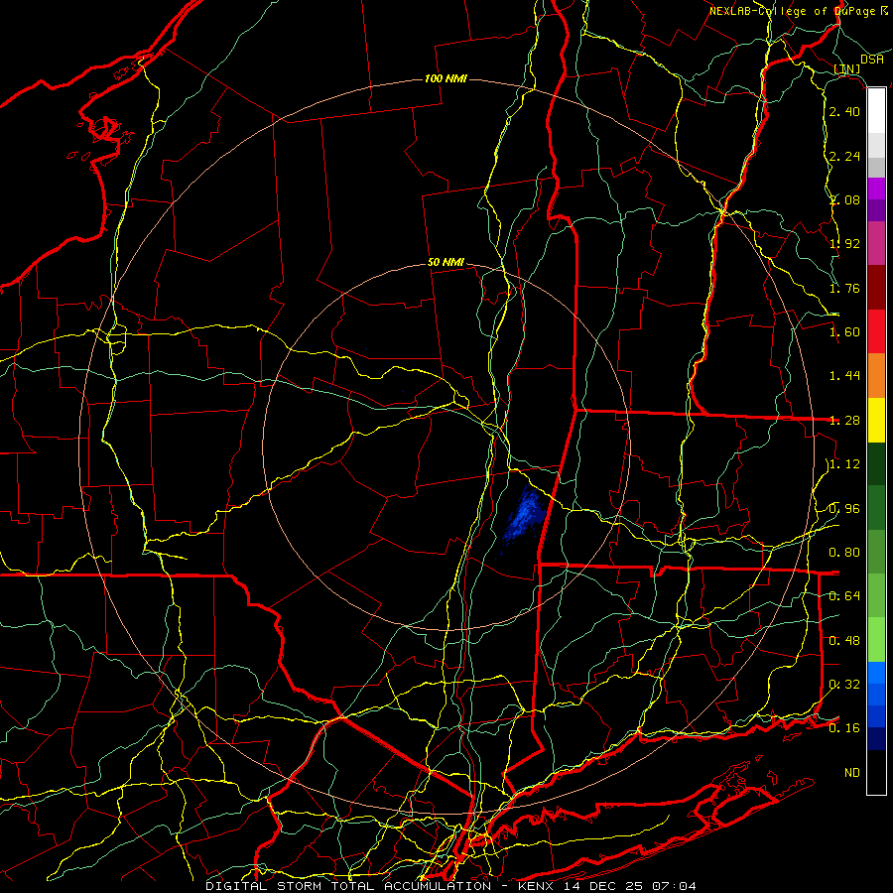The image size is (893, 893).
Task: Select the bright magenta legend swatch
Action: tap(876, 189)
